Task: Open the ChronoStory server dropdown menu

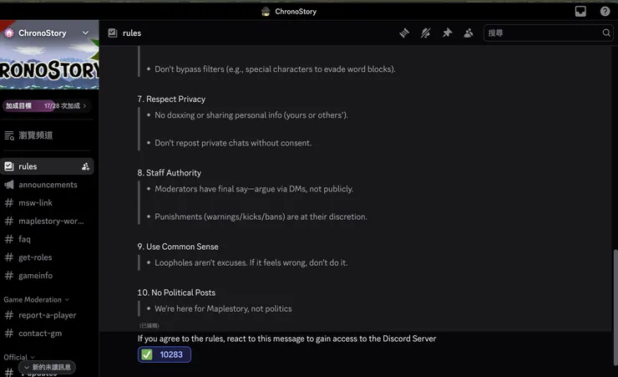Action: (85, 33)
